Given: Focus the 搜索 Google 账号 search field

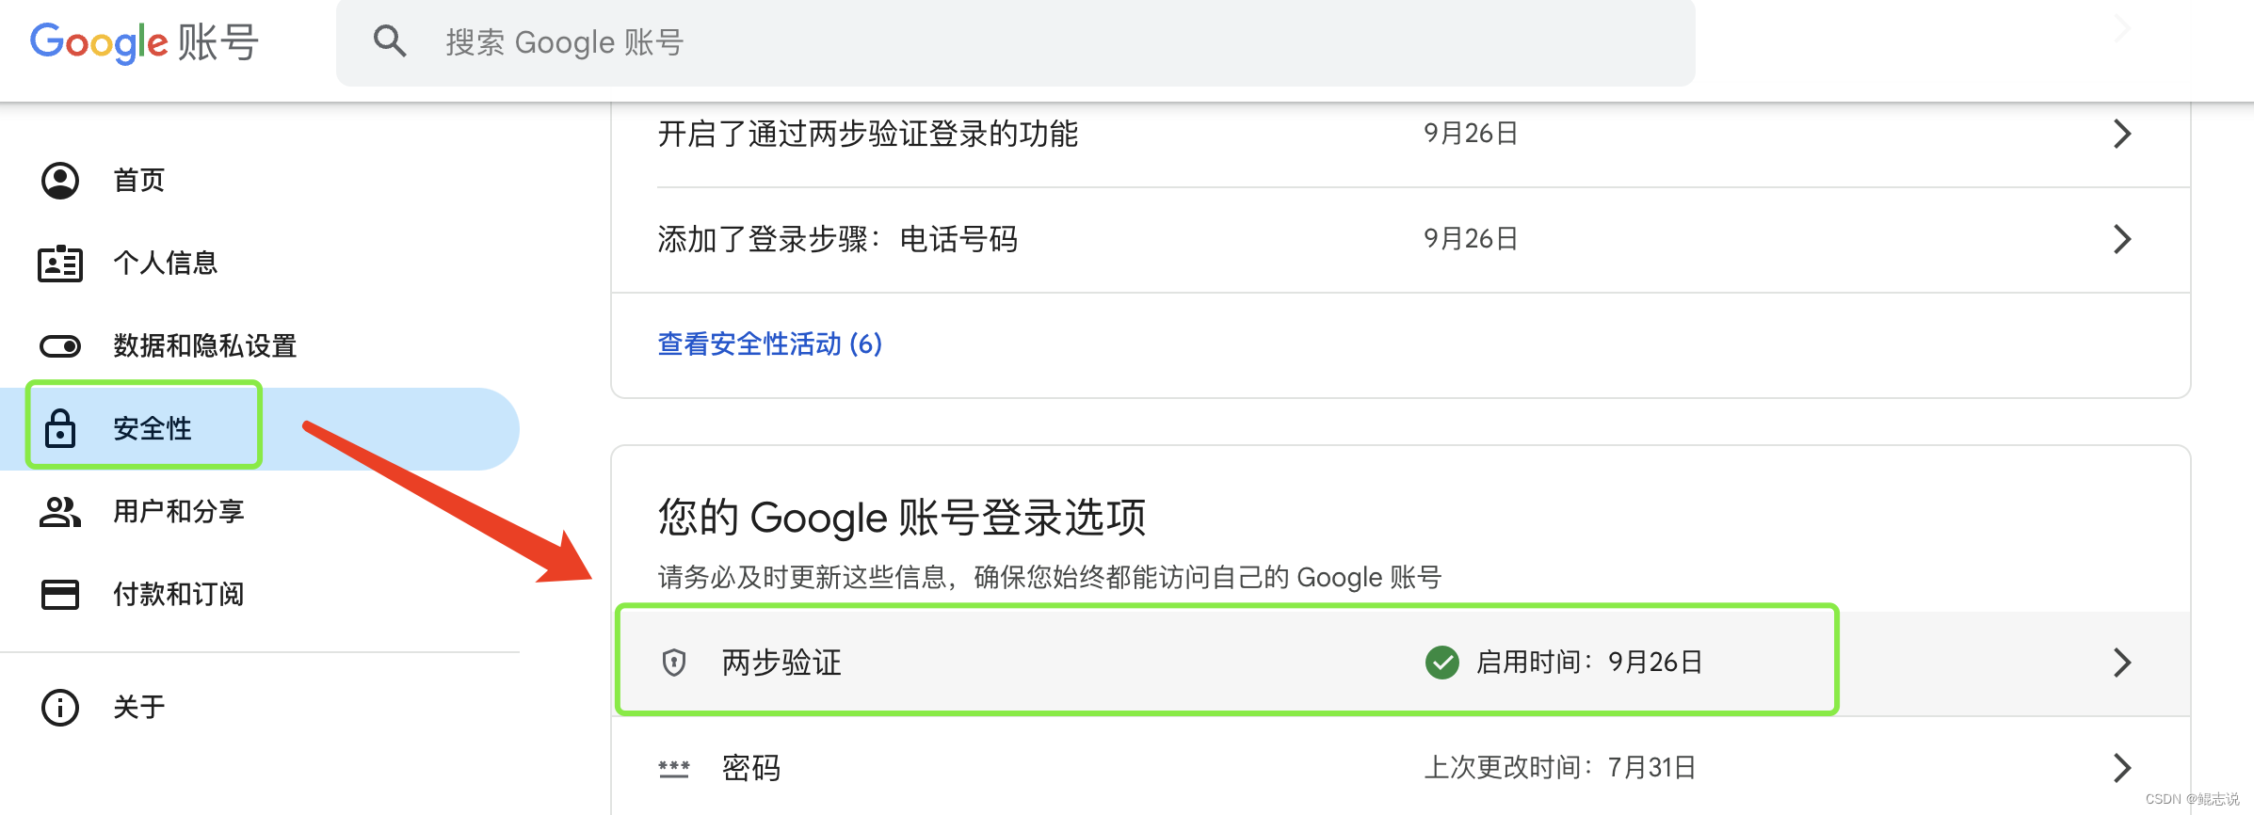Looking at the screenshot, I should [1036, 42].
